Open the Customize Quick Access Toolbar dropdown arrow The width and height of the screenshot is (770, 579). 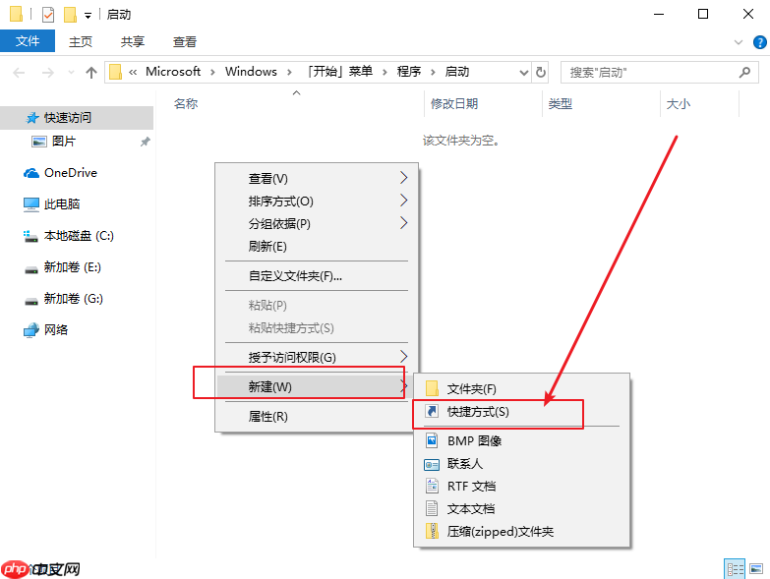pyautogui.click(x=88, y=16)
